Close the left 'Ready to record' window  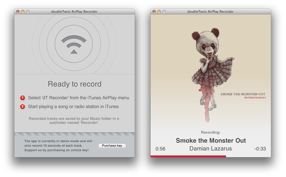18,11
